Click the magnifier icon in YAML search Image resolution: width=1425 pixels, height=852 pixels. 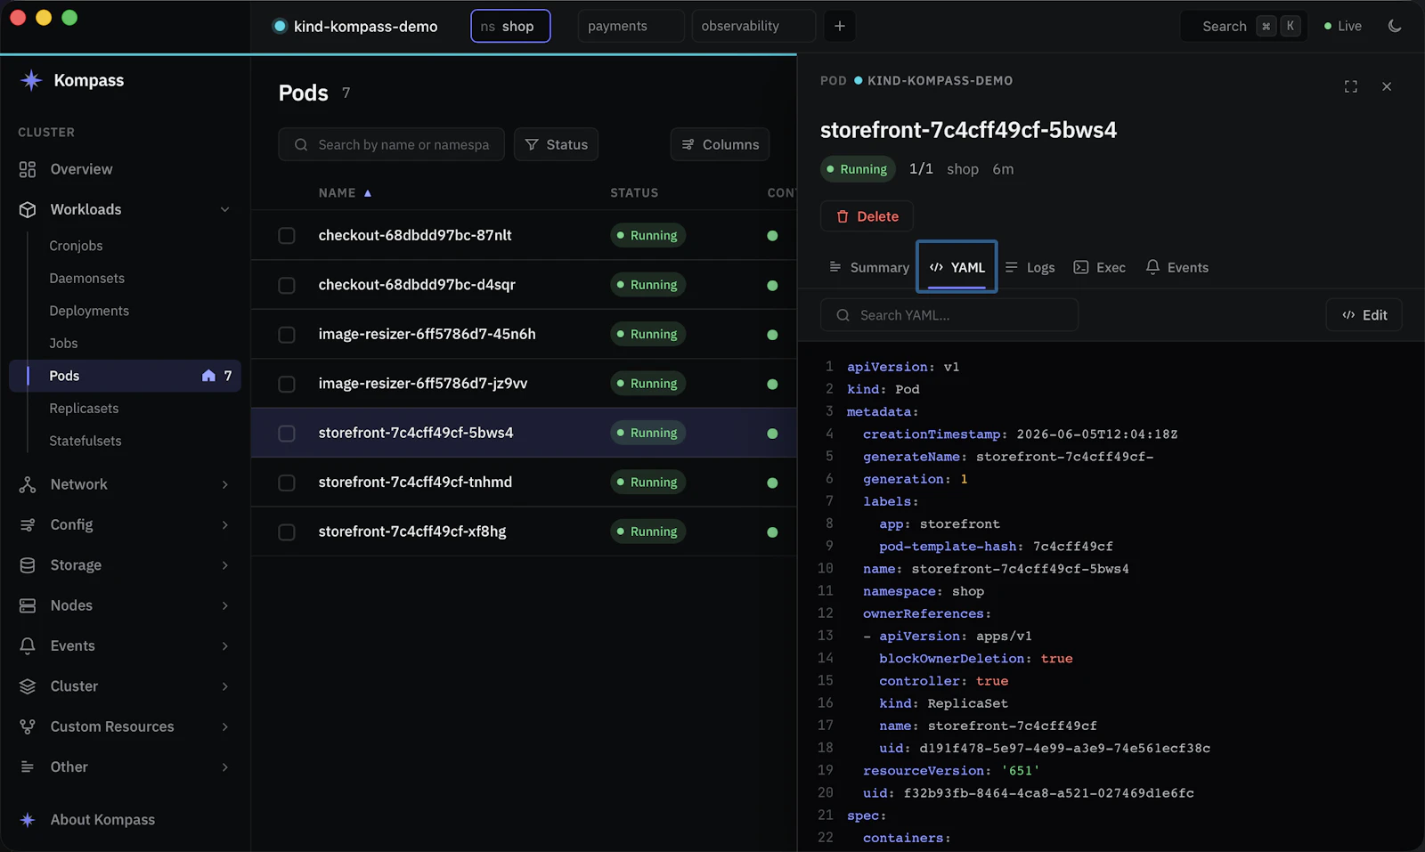point(843,315)
